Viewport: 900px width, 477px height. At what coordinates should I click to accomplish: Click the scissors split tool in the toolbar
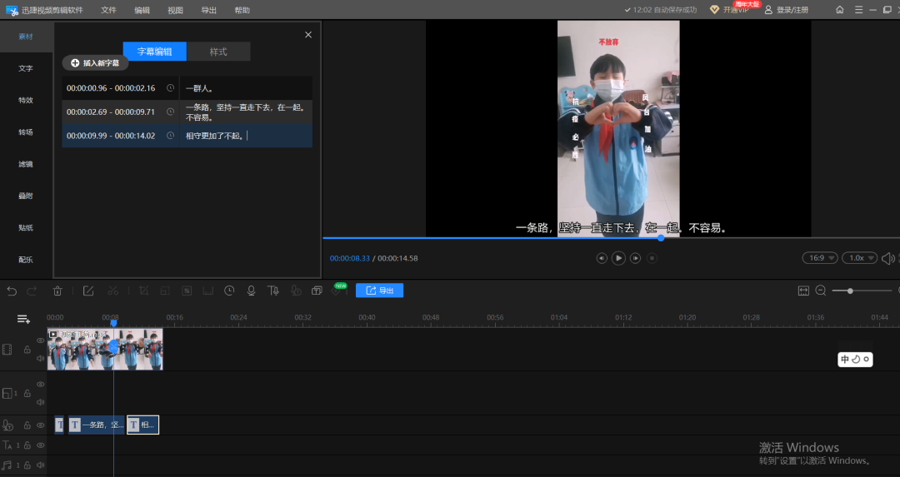tap(113, 291)
